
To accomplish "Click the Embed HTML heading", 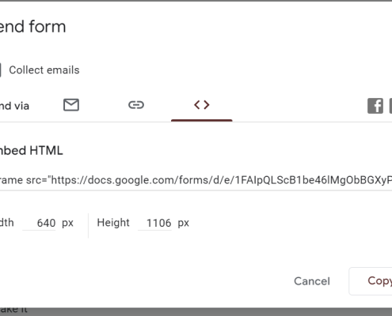I will click(32, 151).
